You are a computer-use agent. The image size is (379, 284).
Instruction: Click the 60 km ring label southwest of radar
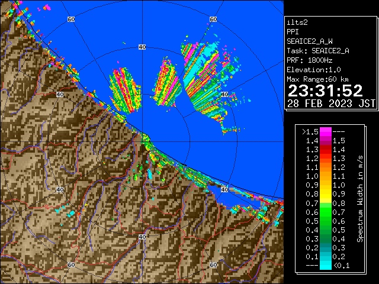click(71, 264)
